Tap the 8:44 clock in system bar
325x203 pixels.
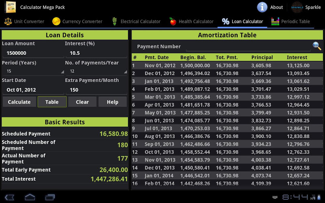(x=295, y=197)
